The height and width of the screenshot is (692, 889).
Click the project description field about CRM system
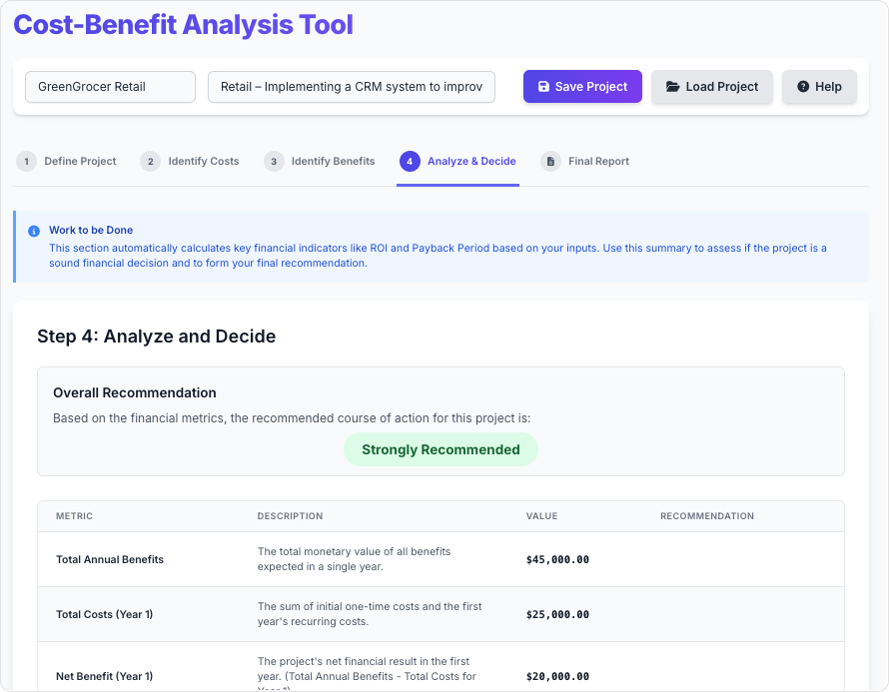click(352, 87)
